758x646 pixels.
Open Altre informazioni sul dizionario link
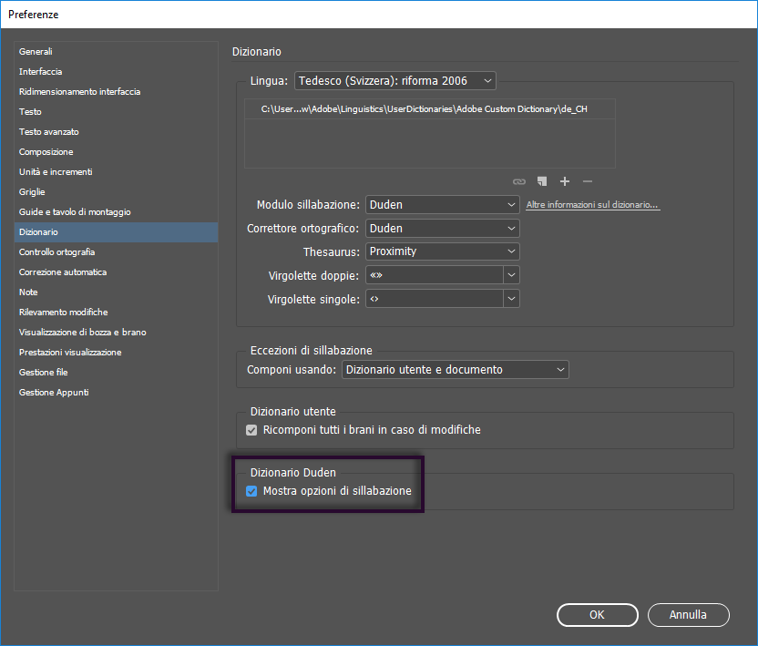coord(593,205)
